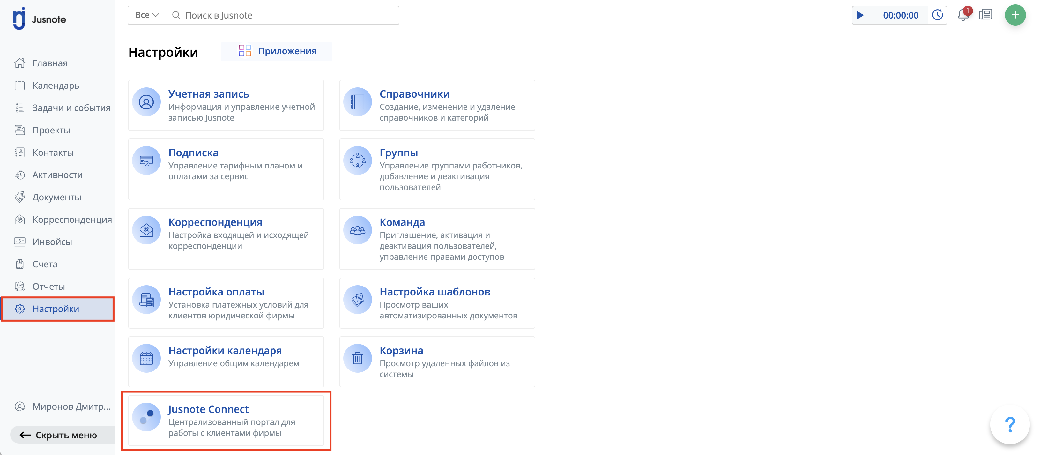Open Миронов Дмитр... user profile
This screenshot has height=455, width=1040.
click(x=71, y=406)
